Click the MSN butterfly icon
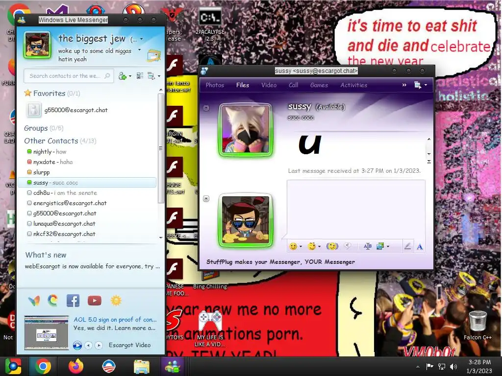 (34, 301)
